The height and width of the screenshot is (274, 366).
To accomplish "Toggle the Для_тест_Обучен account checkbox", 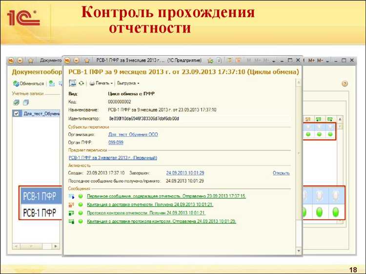I will [16, 114].
